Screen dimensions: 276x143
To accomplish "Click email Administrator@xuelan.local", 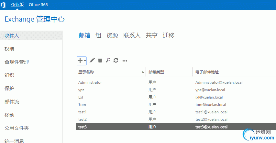I will point(219,82).
